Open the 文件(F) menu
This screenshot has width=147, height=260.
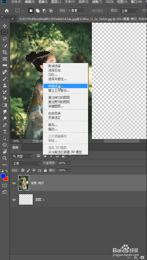coord(16,2)
